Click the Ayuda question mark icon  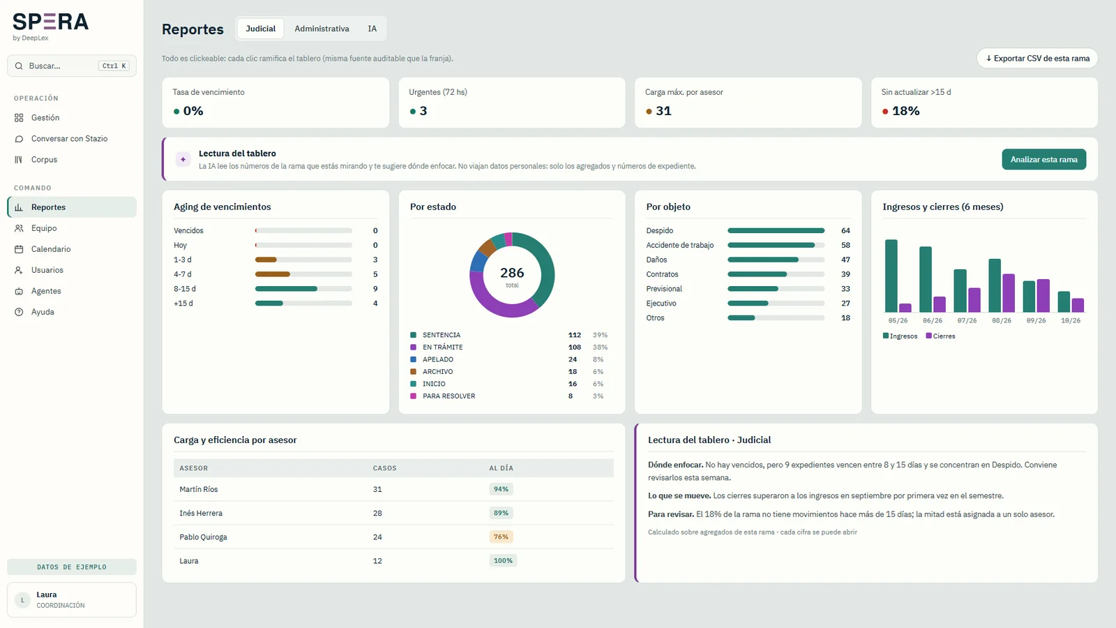coord(19,312)
